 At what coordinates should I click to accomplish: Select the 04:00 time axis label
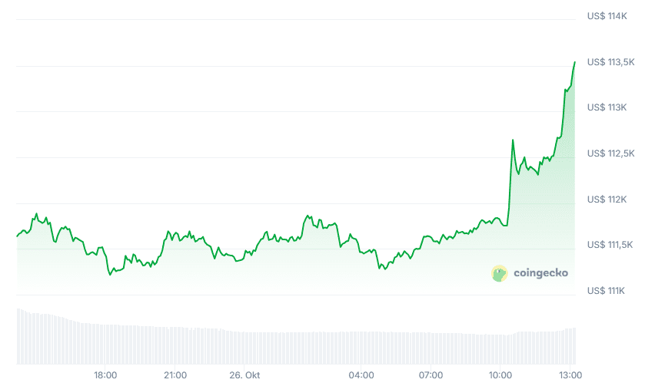click(361, 374)
